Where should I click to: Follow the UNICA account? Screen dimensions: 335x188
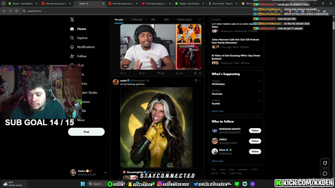point(255,141)
